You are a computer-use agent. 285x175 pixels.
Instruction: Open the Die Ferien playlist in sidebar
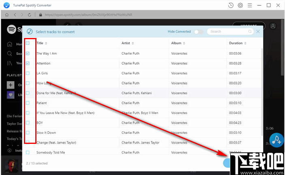pyautogui.click(x=14, y=116)
